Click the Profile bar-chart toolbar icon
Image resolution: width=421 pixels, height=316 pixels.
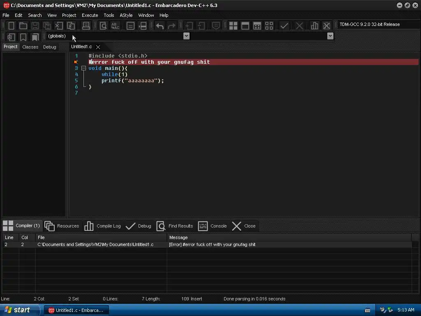click(315, 26)
